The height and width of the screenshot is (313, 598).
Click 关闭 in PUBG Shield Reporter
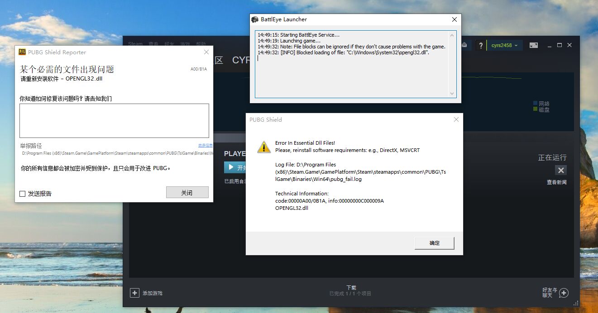(187, 192)
